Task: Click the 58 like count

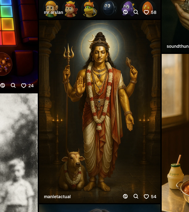Action: [x=154, y=12]
